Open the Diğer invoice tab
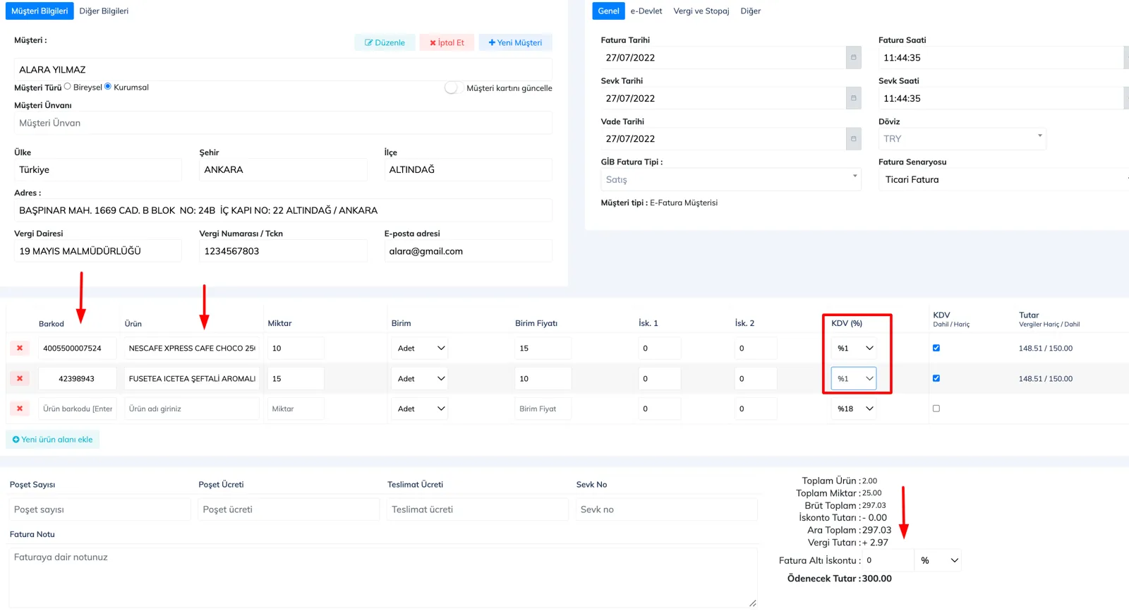The image size is (1129, 616). (x=751, y=11)
